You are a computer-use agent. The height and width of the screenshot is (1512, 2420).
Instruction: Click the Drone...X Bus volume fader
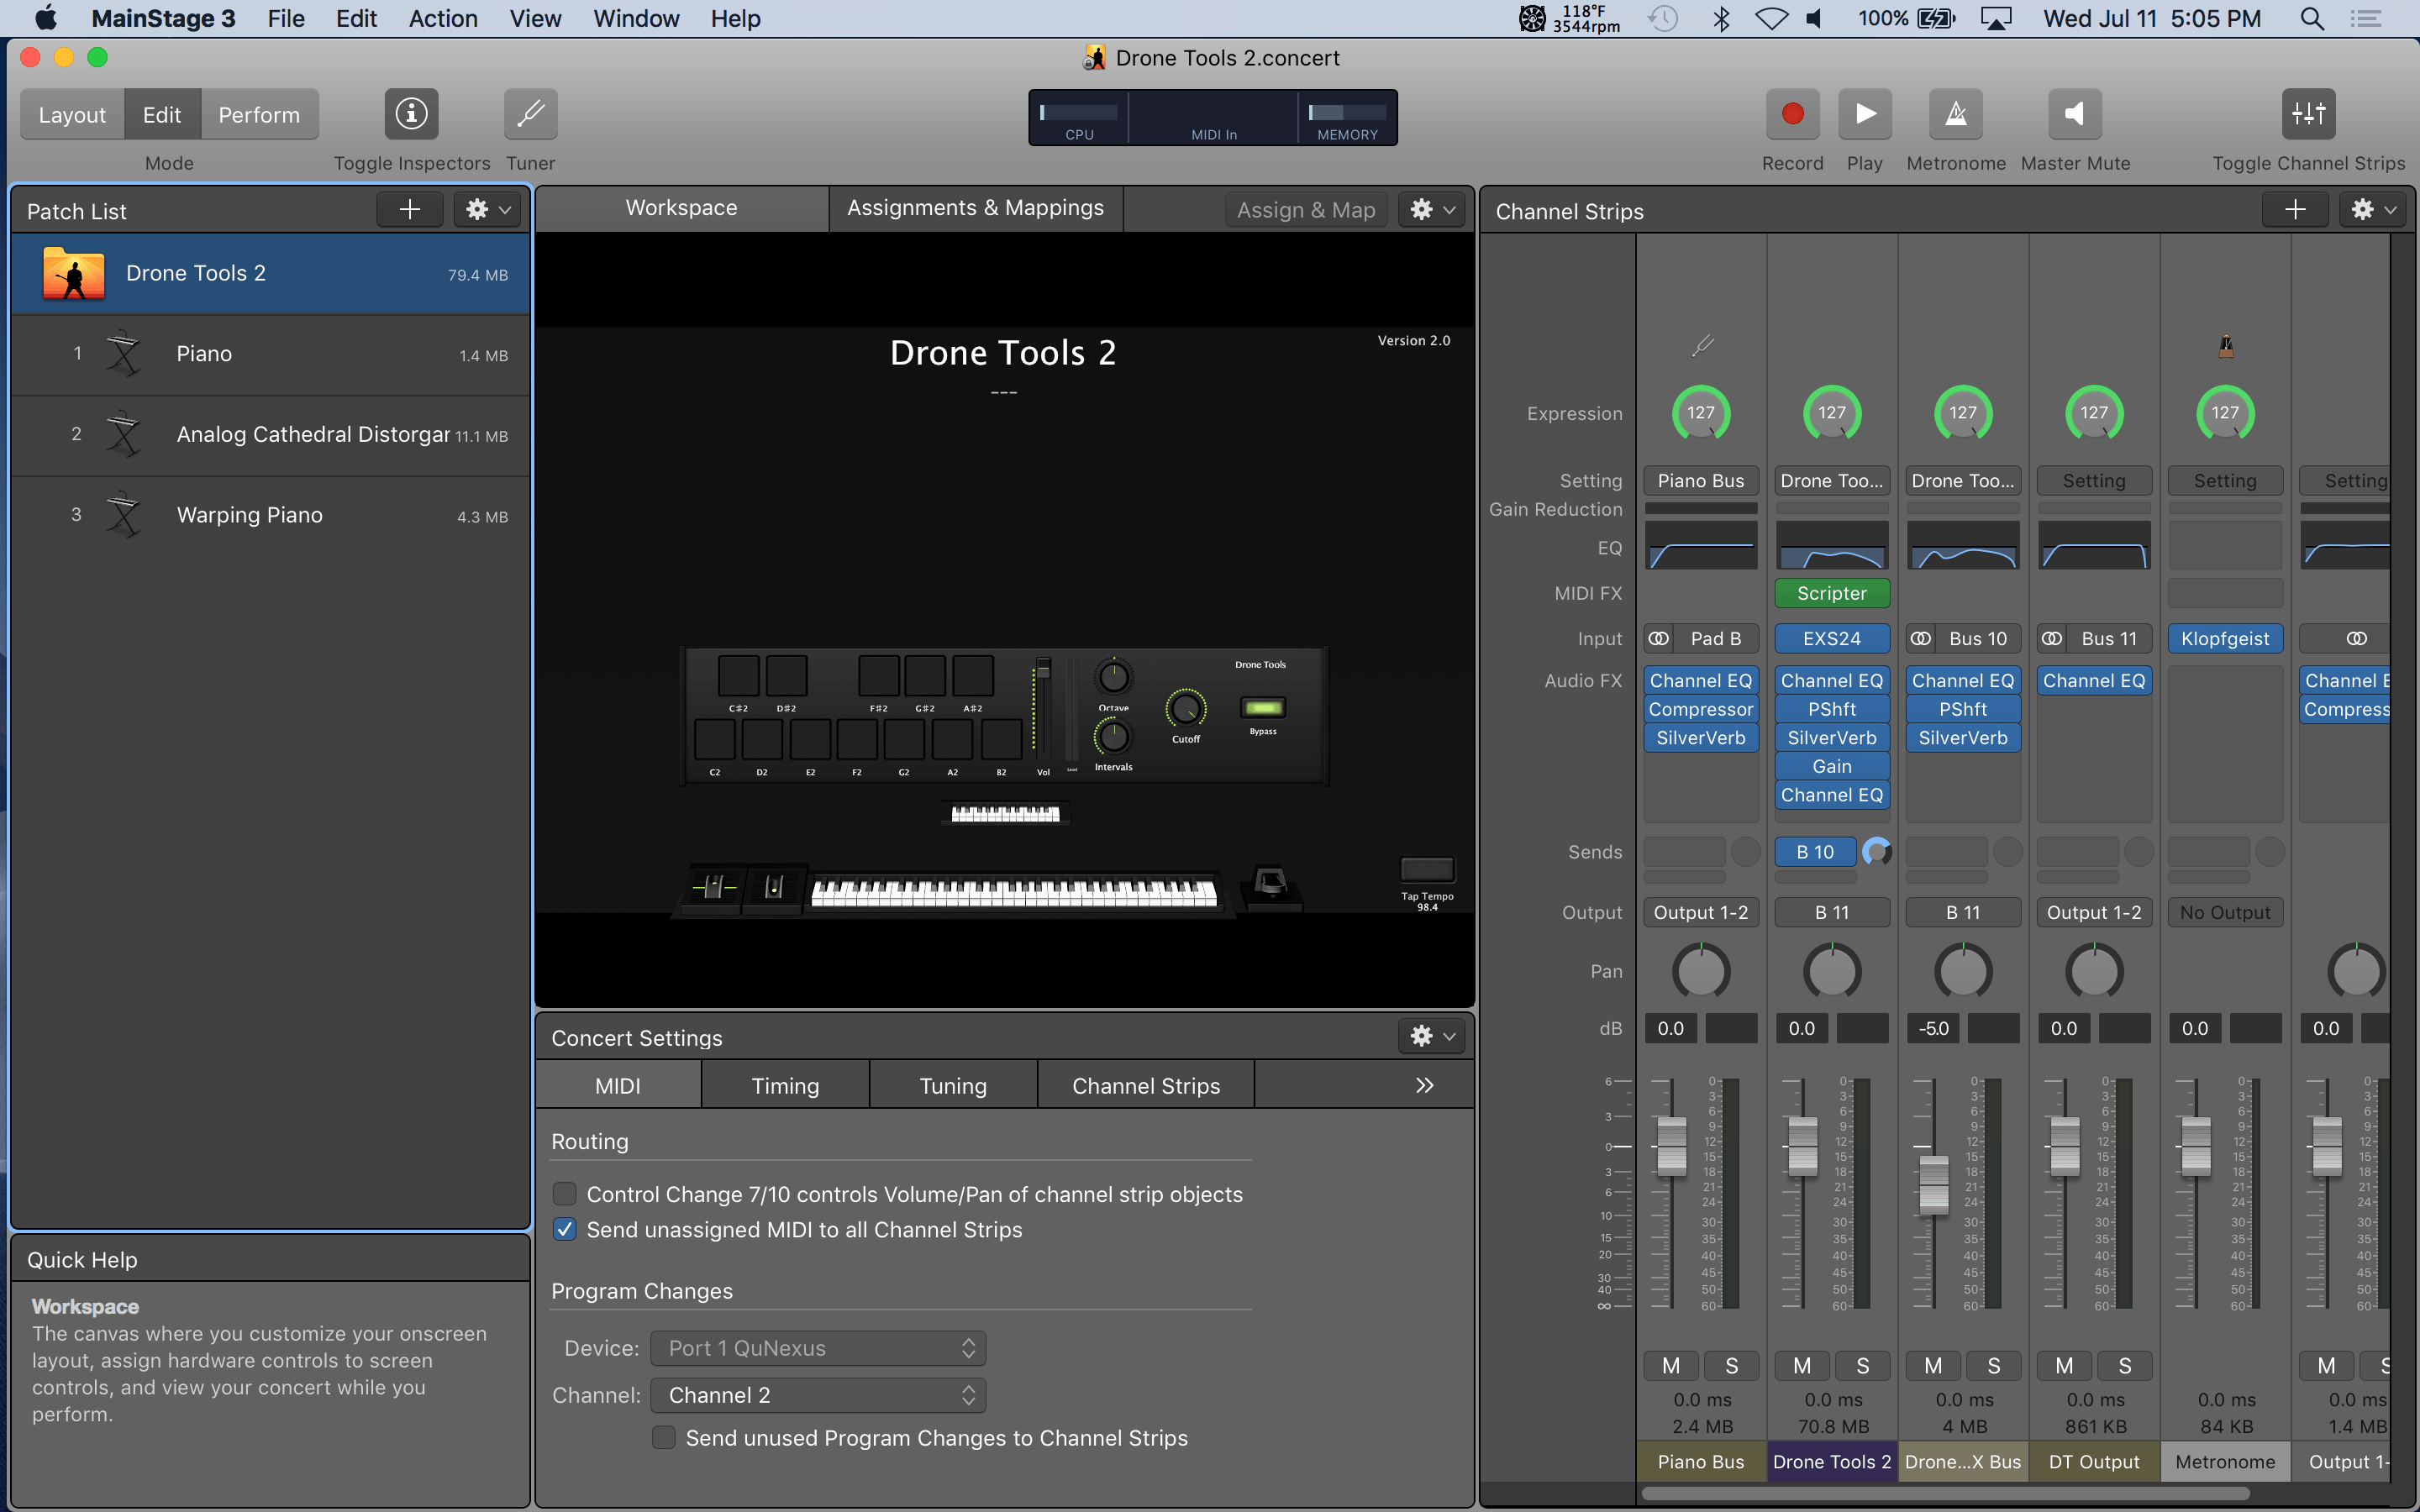click(x=1934, y=1185)
